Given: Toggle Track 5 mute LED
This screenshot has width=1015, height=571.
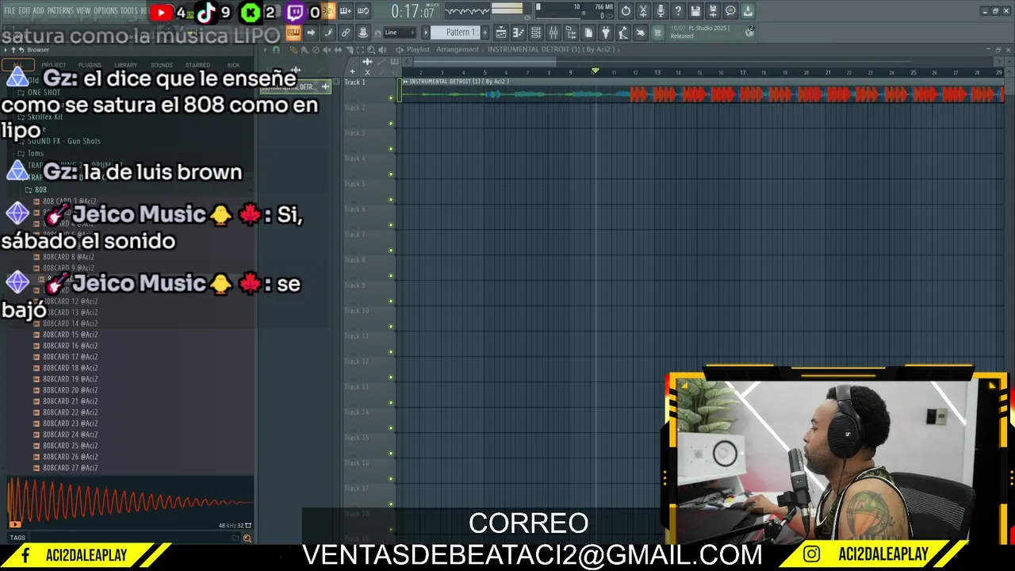Looking at the screenshot, I should 391,199.
